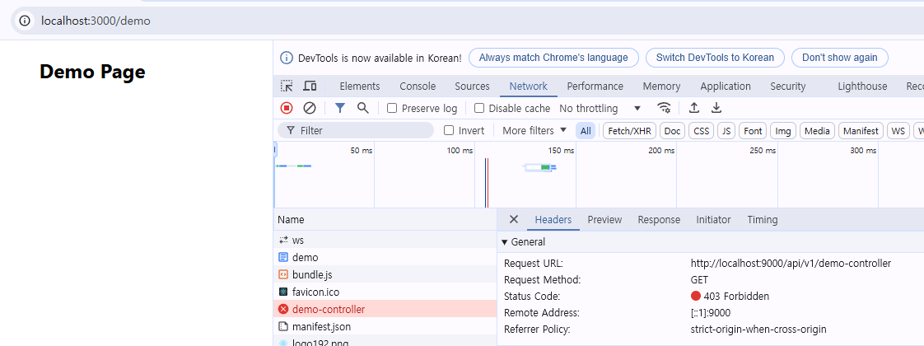Enable Disable cache checkbox

coord(479,108)
